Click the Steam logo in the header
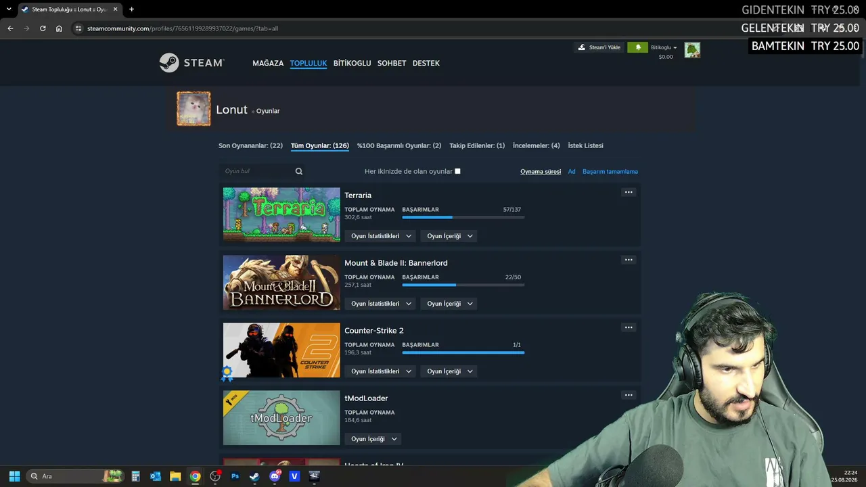Screen dimensions: 866x487 click(191, 63)
